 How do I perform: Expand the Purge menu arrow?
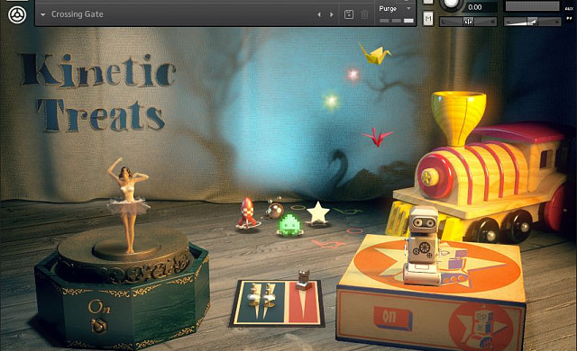click(408, 8)
